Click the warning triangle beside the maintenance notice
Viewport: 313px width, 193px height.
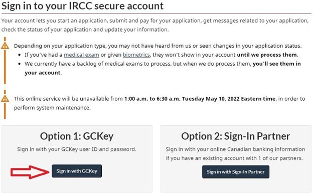[x=5, y=99]
